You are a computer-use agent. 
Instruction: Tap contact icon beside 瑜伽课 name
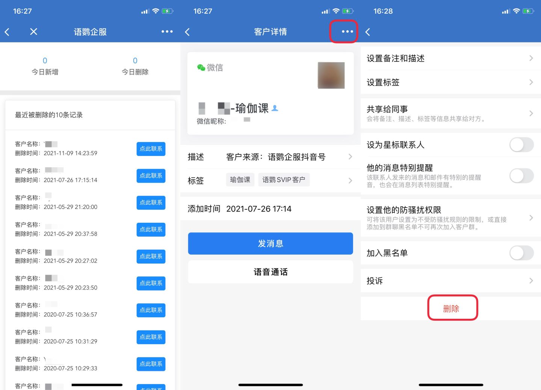pyautogui.click(x=275, y=108)
